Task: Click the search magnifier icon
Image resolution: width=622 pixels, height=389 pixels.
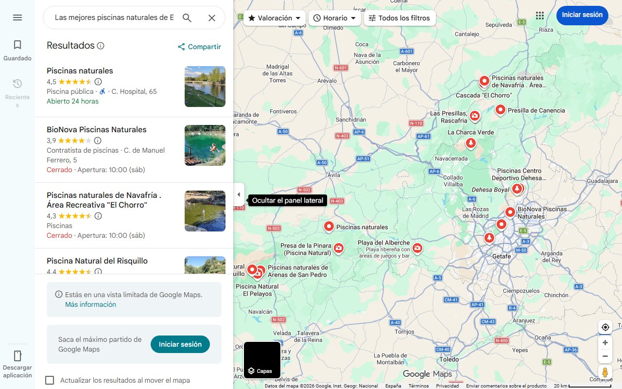Action: (187, 18)
